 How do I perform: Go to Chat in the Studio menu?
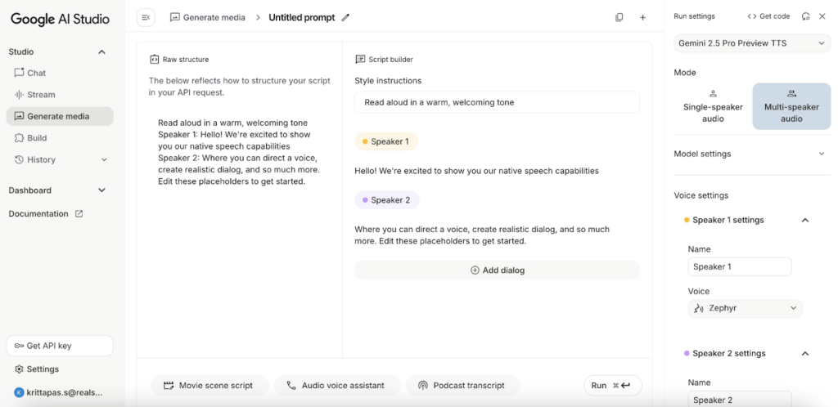(x=36, y=73)
